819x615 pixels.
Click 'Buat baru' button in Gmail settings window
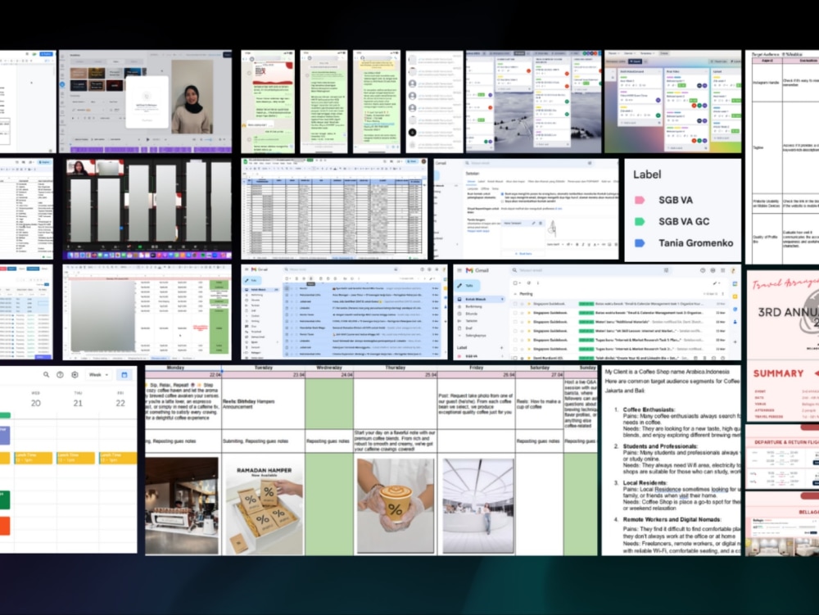click(x=524, y=254)
